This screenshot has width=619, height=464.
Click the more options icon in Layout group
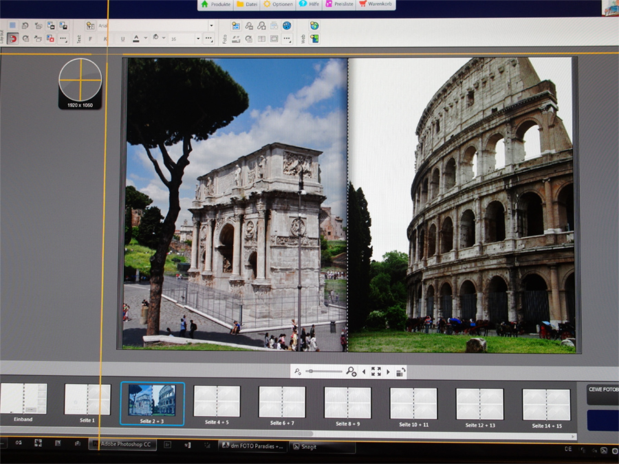coord(63,38)
